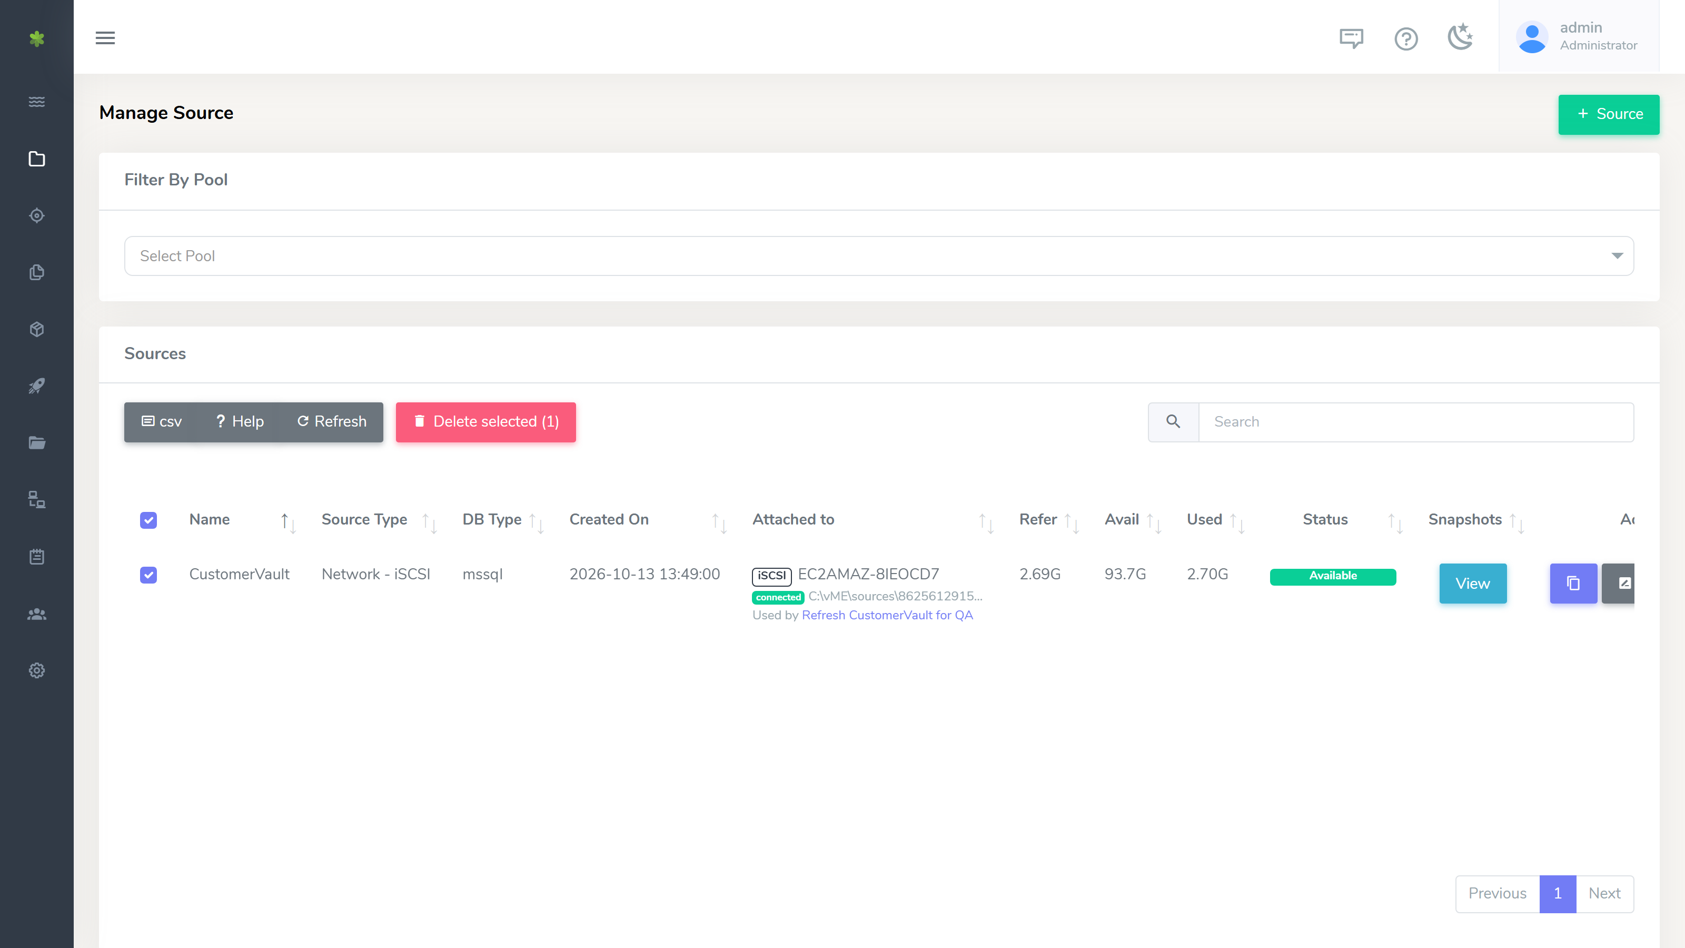The height and width of the screenshot is (948, 1685).
Task: Open Refresh CustomerVault for QA link
Action: [887, 615]
